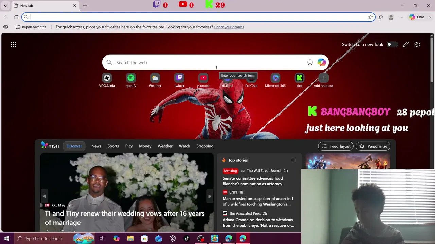Select the Money tab
The image size is (435, 244).
(x=145, y=146)
